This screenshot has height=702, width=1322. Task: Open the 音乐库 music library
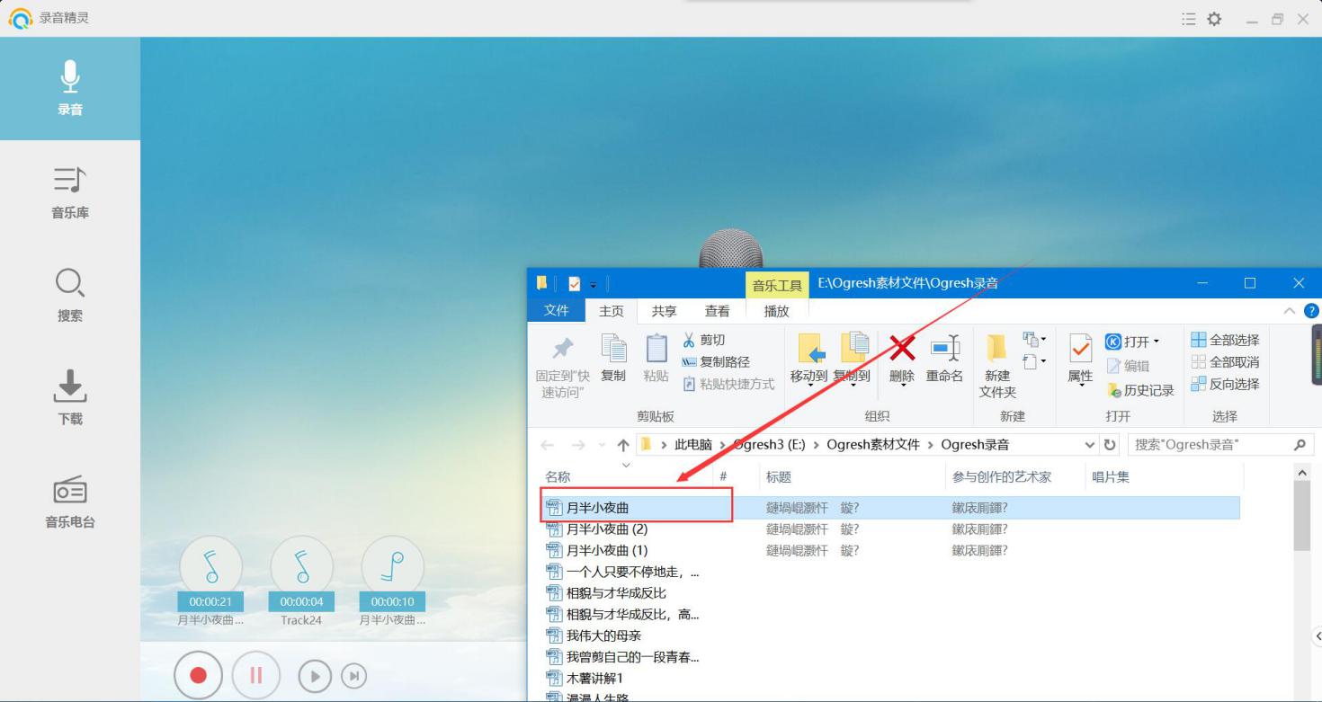click(x=69, y=191)
